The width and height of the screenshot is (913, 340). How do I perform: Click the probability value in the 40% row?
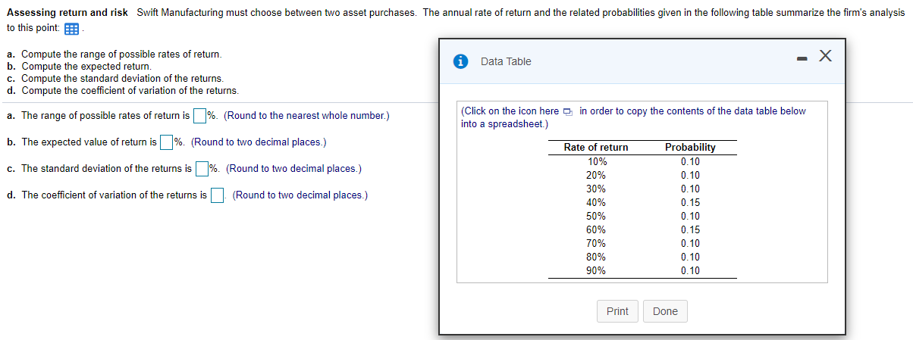coord(690,202)
